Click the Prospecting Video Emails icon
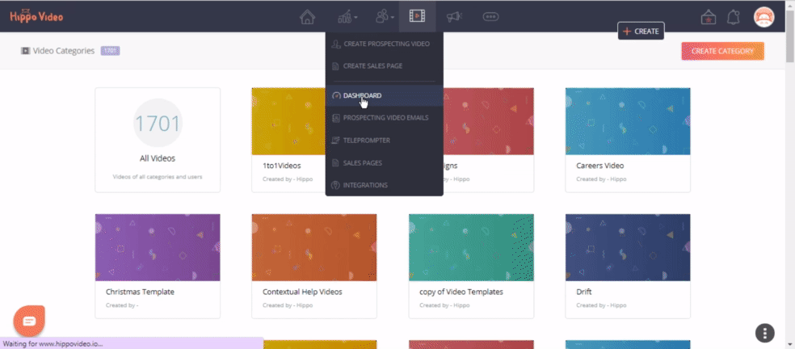795x349 pixels. 335,118
